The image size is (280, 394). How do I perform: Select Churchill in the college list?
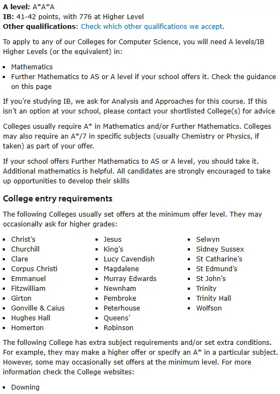[26, 249]
